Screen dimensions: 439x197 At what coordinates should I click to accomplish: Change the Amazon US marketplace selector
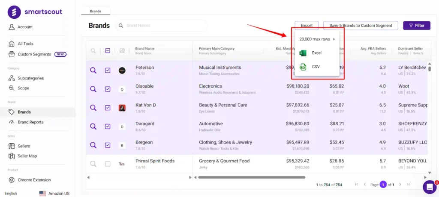(54, 194)
